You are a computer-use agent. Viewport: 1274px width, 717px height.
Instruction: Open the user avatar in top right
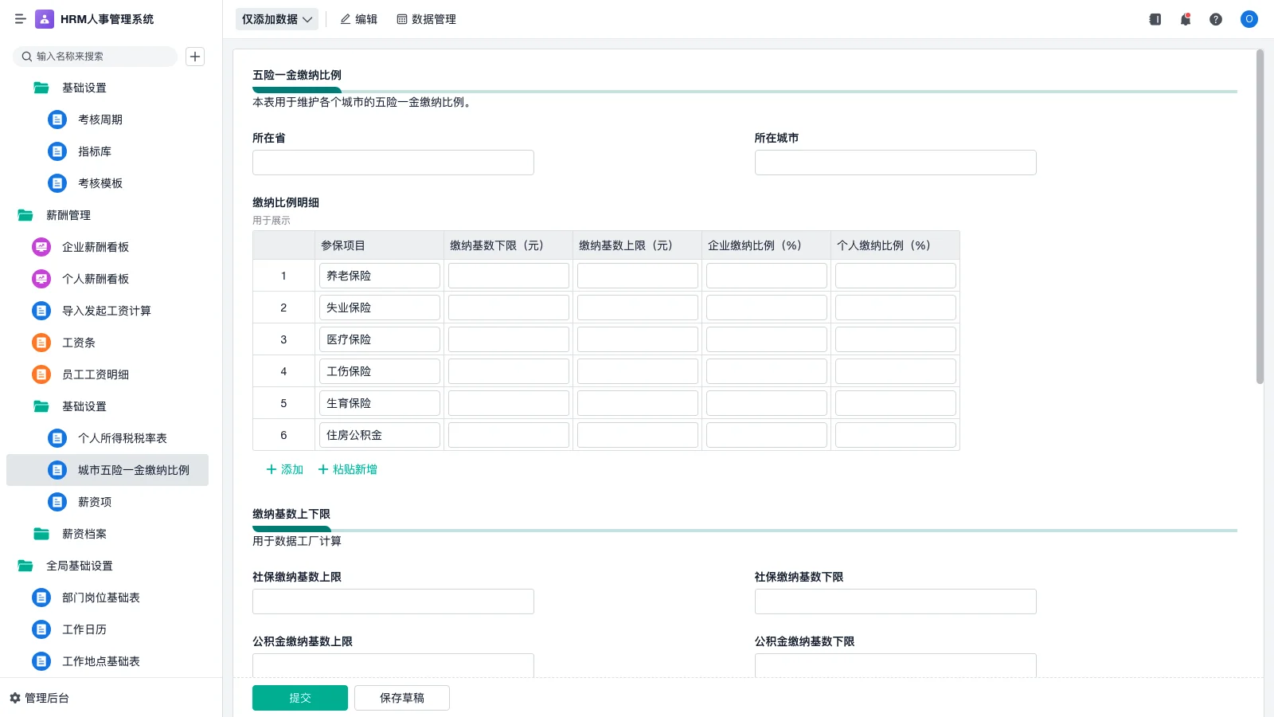[x=1249, y=19]
